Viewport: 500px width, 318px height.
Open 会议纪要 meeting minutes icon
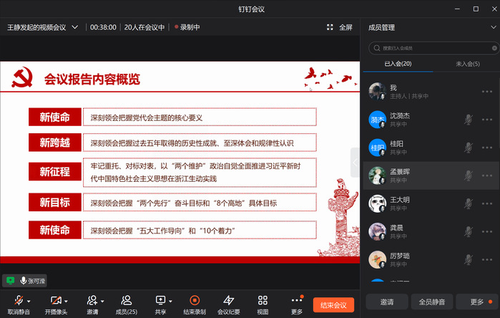228,301
